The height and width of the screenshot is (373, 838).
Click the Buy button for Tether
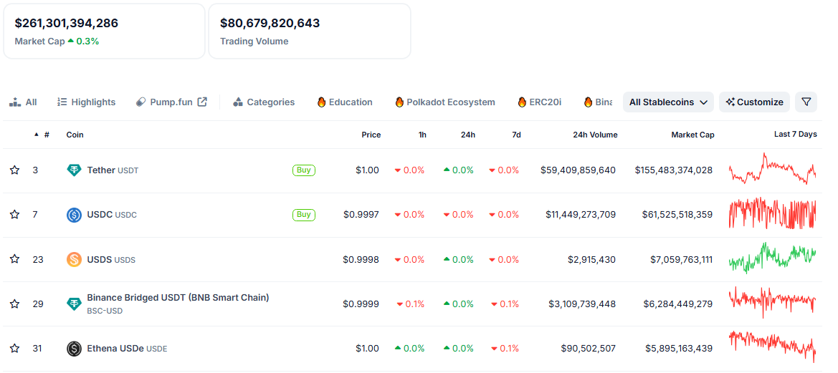[x=303, y=170]
